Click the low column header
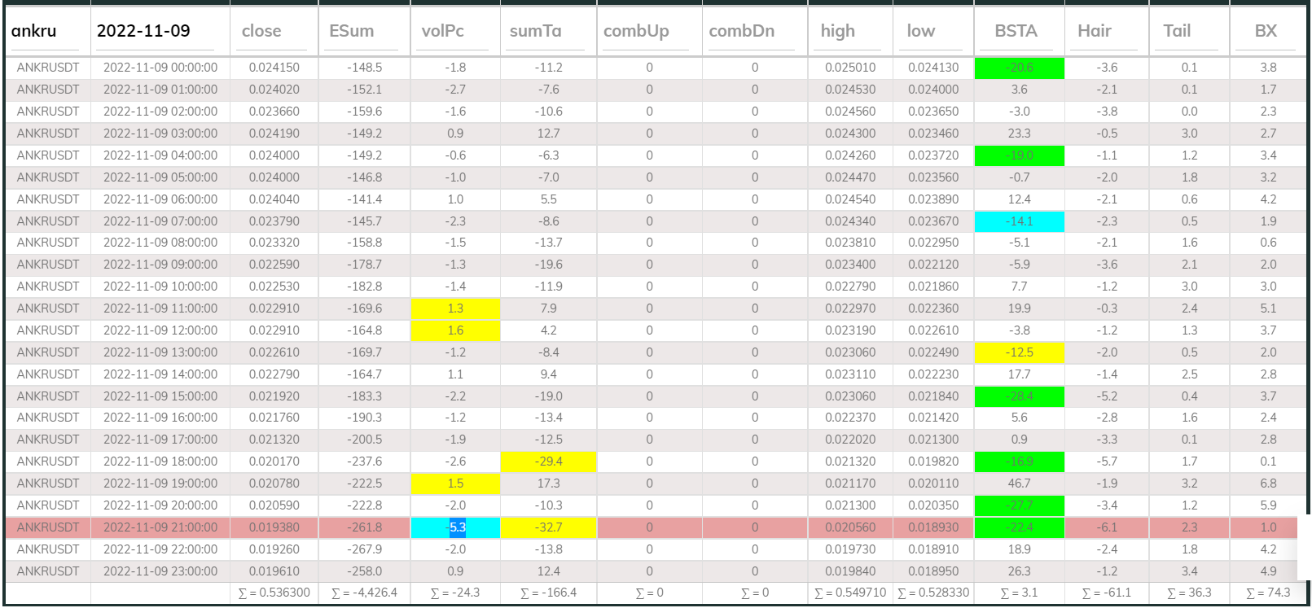This screenshot has height=608, width=1312. pyautogui.click(x=921, y=31)
